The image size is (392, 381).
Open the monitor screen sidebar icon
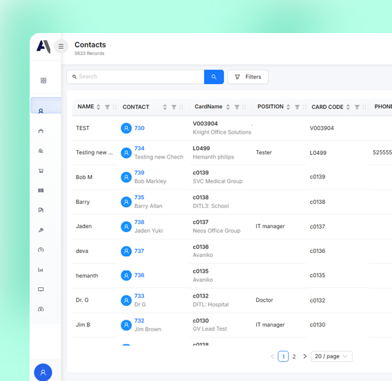coord(41,289)
